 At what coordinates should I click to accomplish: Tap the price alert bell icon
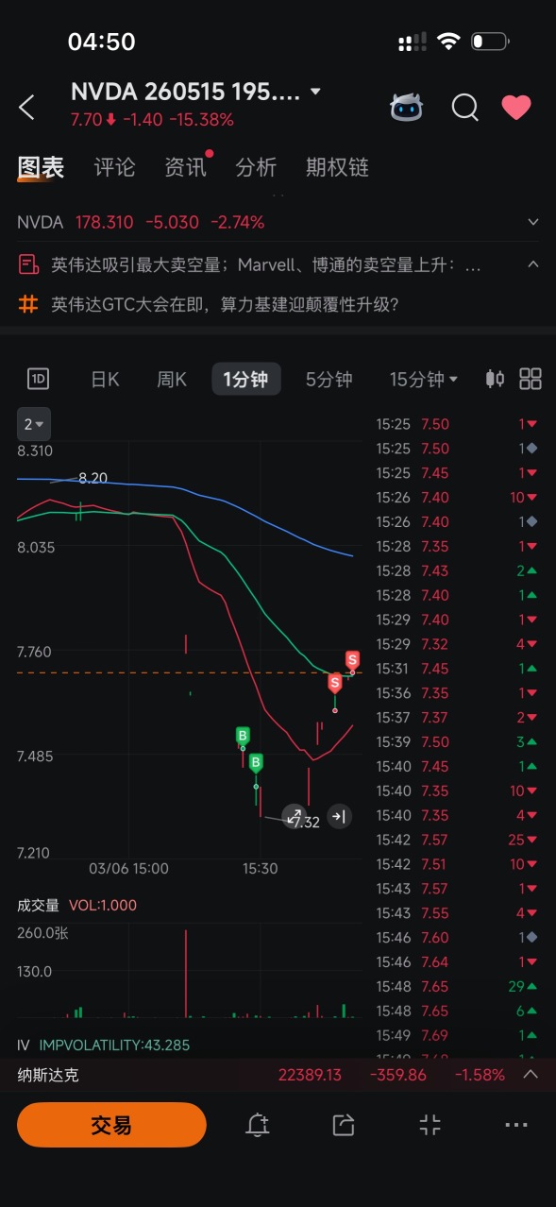pos(257,1124)
